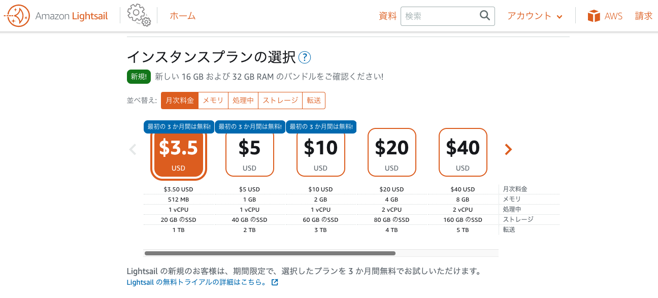The image size is (658, 298).
Task: Click the Amazon Lightsail logo icon
Action: pos(16,16)
